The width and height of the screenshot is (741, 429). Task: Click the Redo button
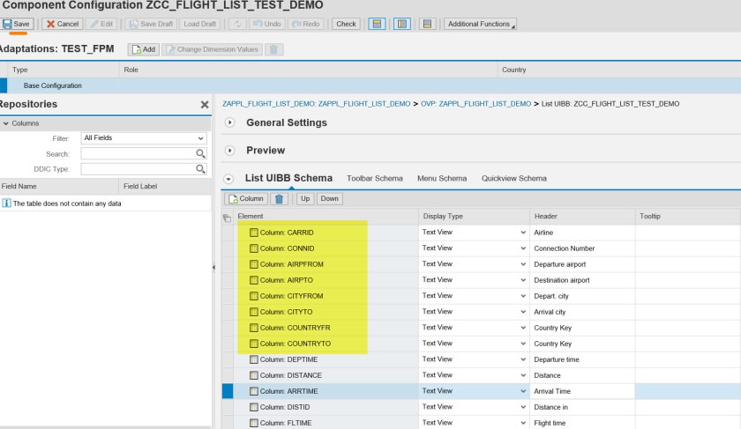point(306,24)
